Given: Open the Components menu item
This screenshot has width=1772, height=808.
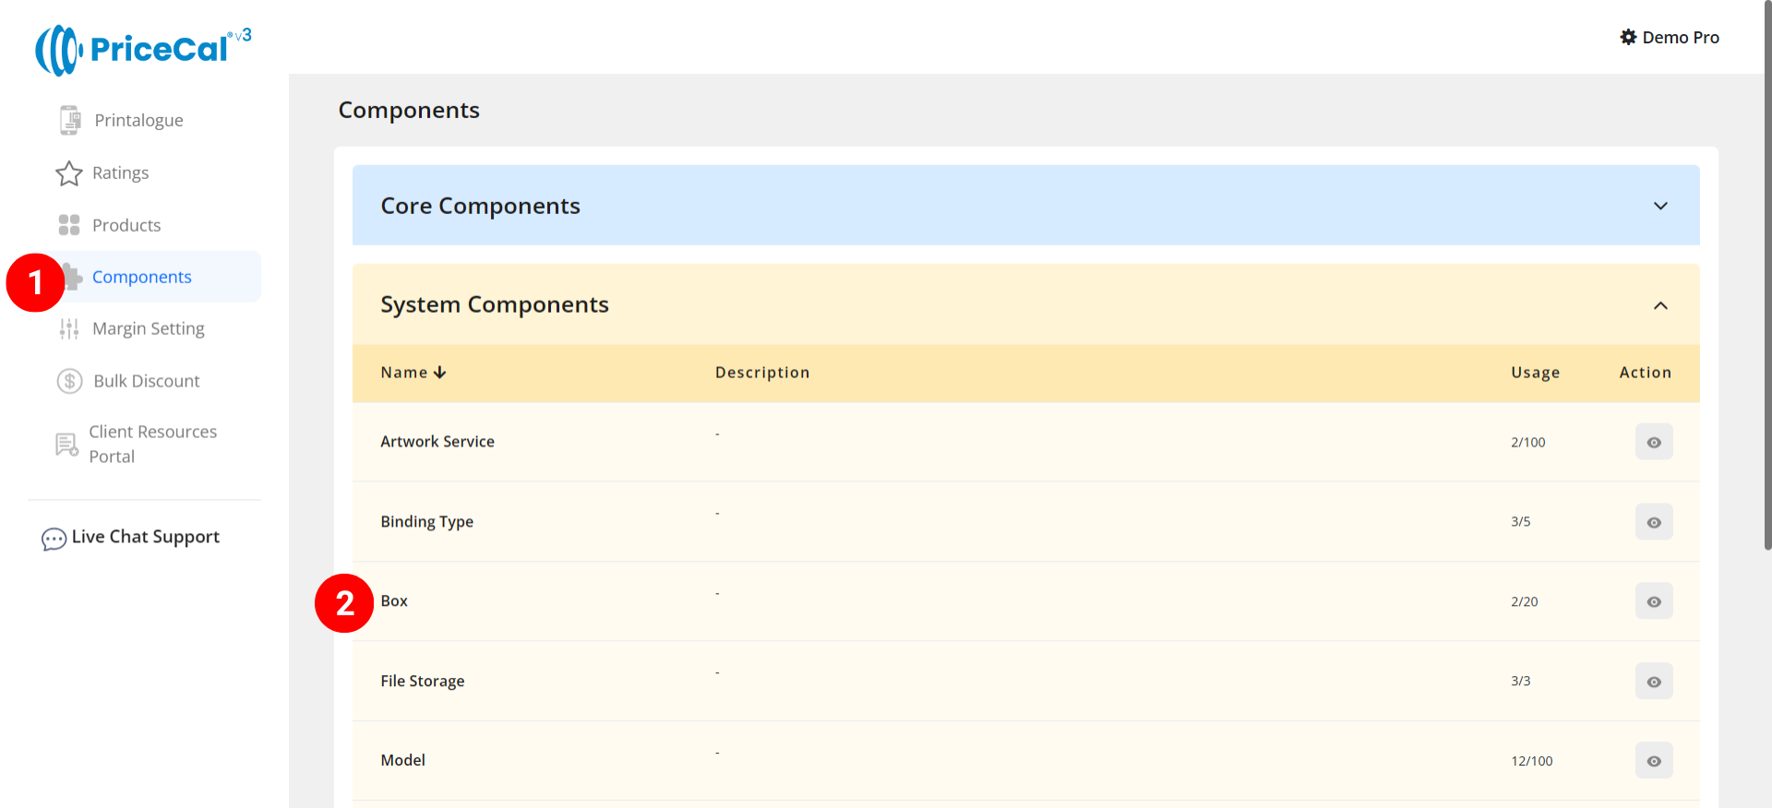Looking at the screenshot, I should [x=142, y=277].
